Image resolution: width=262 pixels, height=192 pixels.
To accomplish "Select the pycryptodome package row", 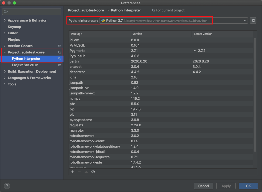I will coord(161,120).
